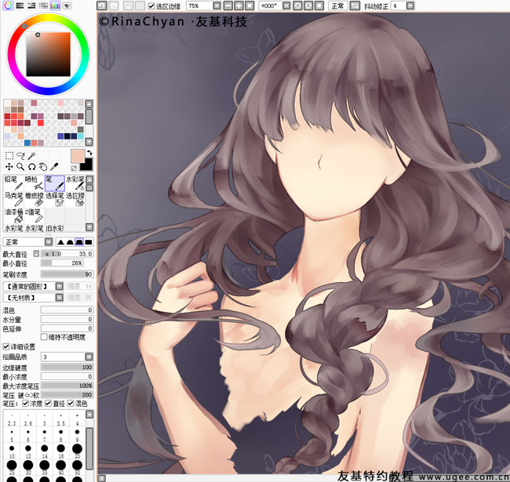Toggle the transparent color icon
510x482 pixels.
[75, 168]
